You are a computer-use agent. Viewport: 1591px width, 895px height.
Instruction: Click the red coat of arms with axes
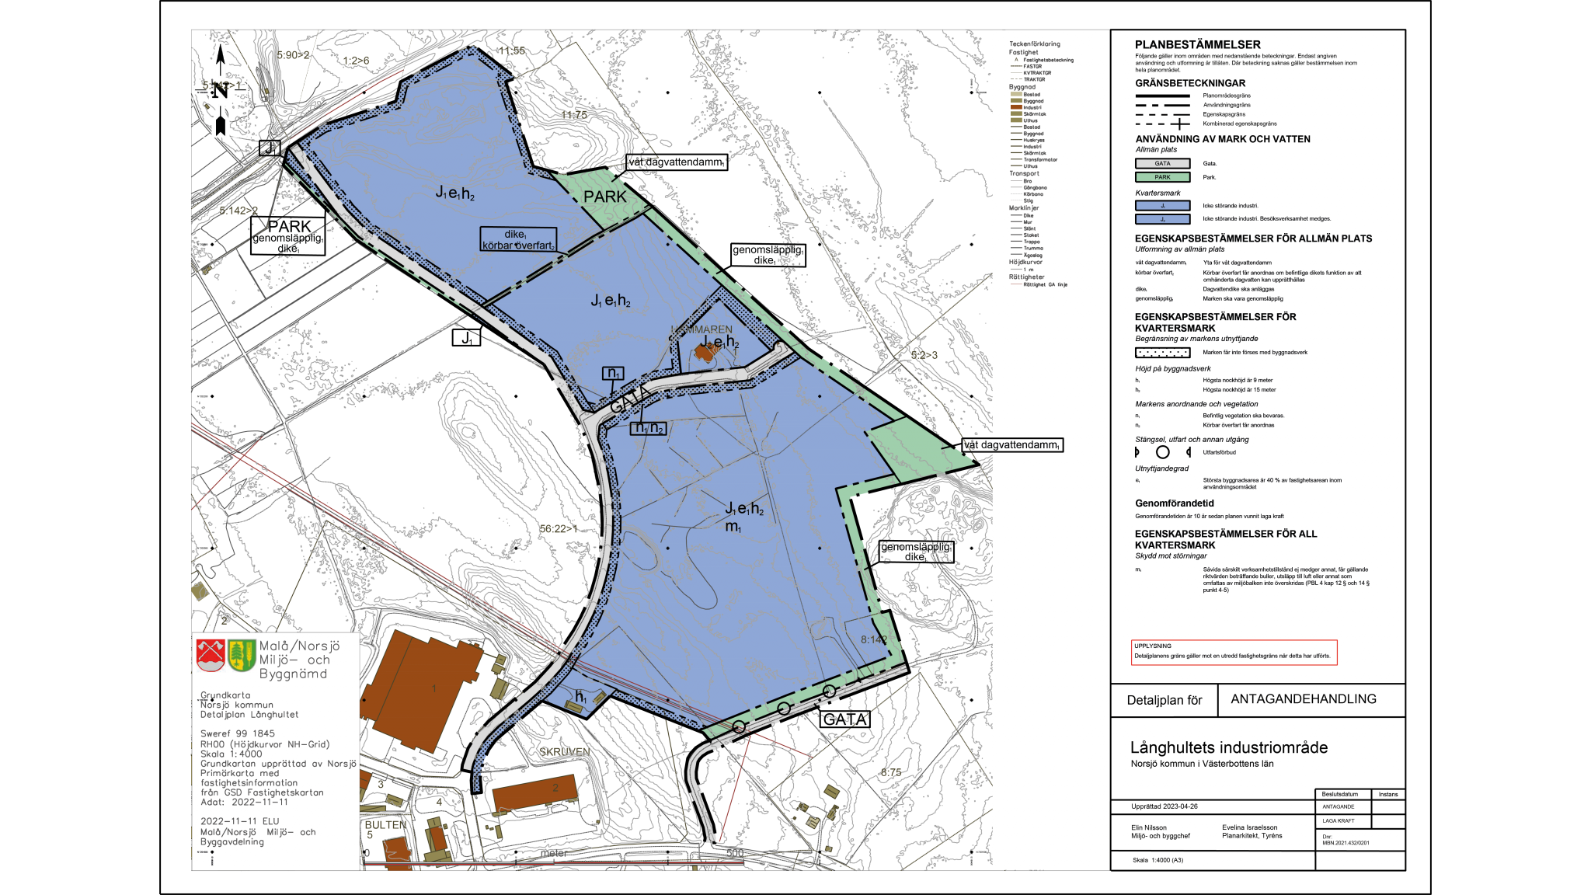point(211,655)
